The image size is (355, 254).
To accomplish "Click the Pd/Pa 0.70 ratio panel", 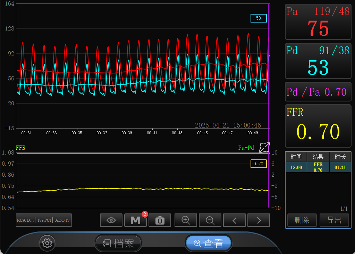I will (x=318, y=92).
